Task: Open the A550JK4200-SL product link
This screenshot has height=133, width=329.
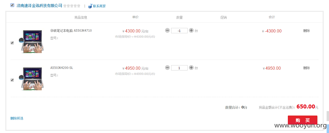Action: click(x=62, y=68)
